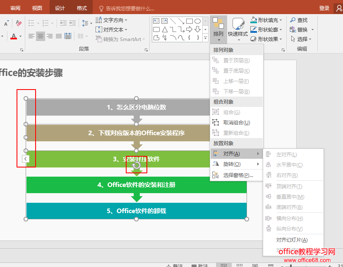Open line spacing options
The width and height of the screenshot is (343, 267).
point(87,23)
